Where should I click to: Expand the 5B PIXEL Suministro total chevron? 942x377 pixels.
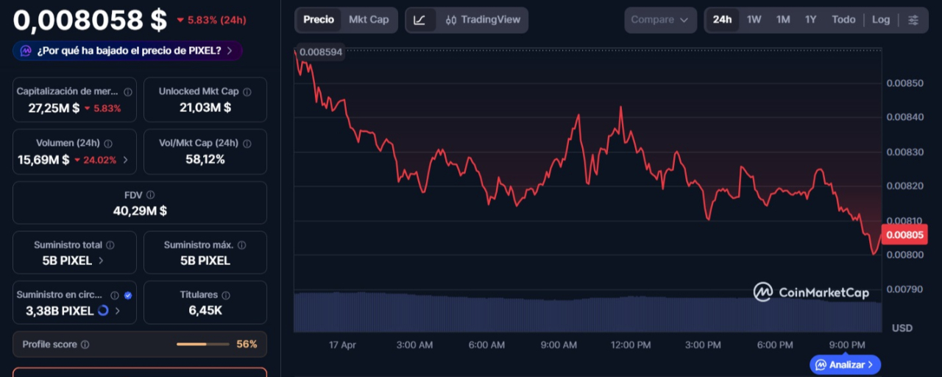[101, 261]
